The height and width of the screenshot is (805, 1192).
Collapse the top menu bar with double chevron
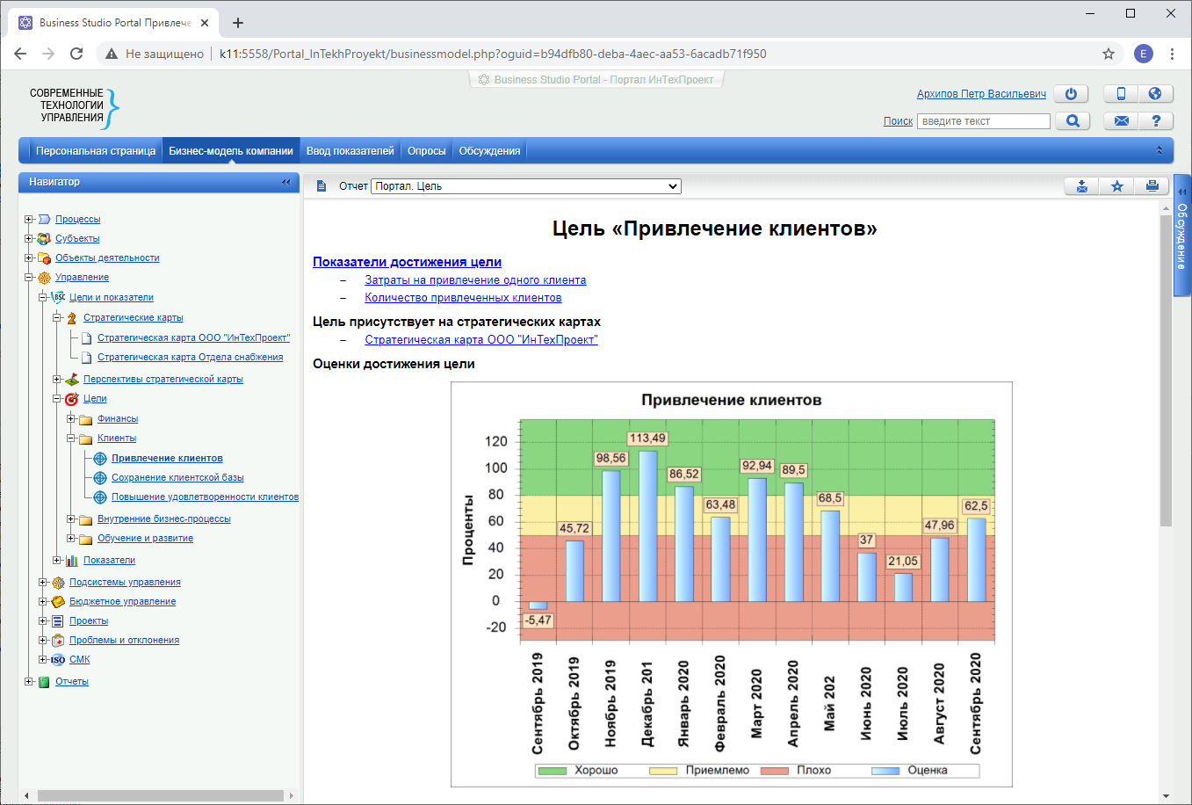(1159, 151)
